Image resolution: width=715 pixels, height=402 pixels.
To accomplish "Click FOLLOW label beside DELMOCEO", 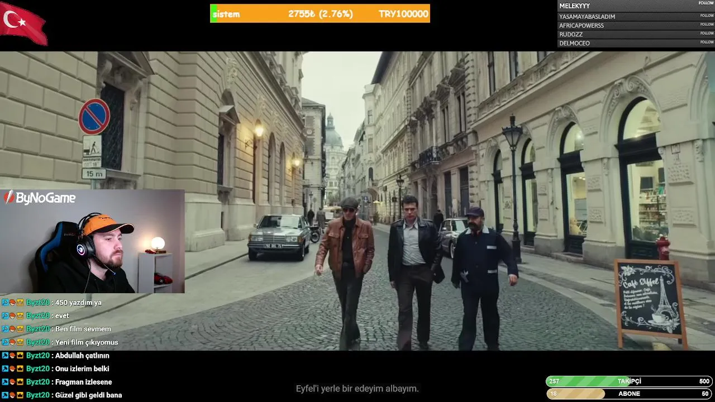I will 707,42.
